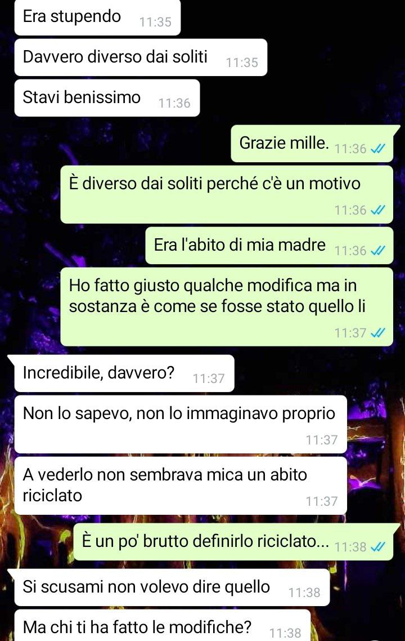The image size is (405, 641).
Task: Select the 'Era stupendo' message bubble
Action: 97,17
